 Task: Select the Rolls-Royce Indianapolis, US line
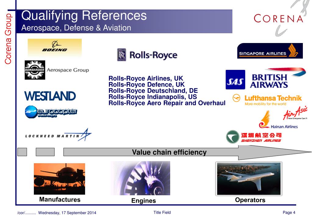coord(153,97)
